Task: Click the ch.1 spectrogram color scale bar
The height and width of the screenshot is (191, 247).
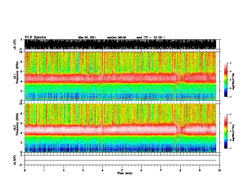Action: coord(225,80)
